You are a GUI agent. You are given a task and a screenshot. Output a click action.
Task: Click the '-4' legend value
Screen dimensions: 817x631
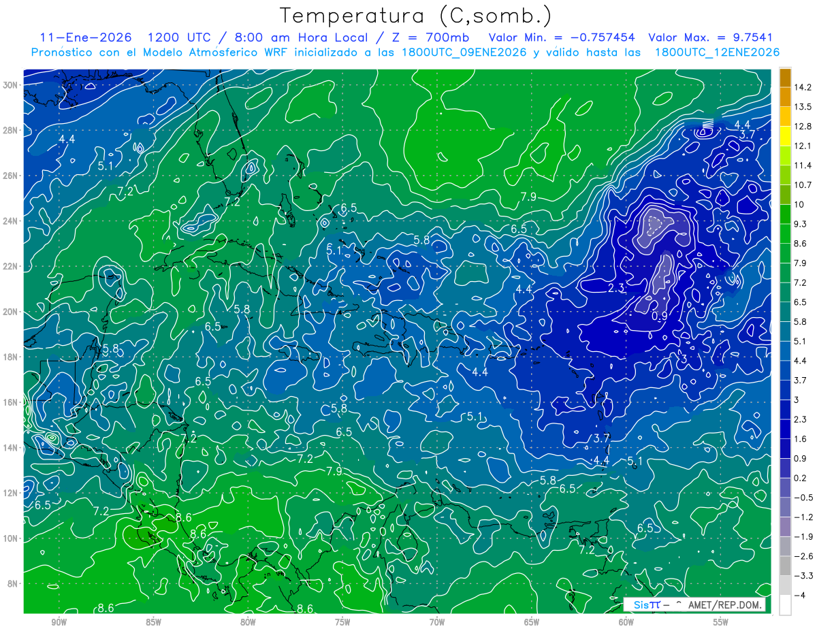coord(801,596)
